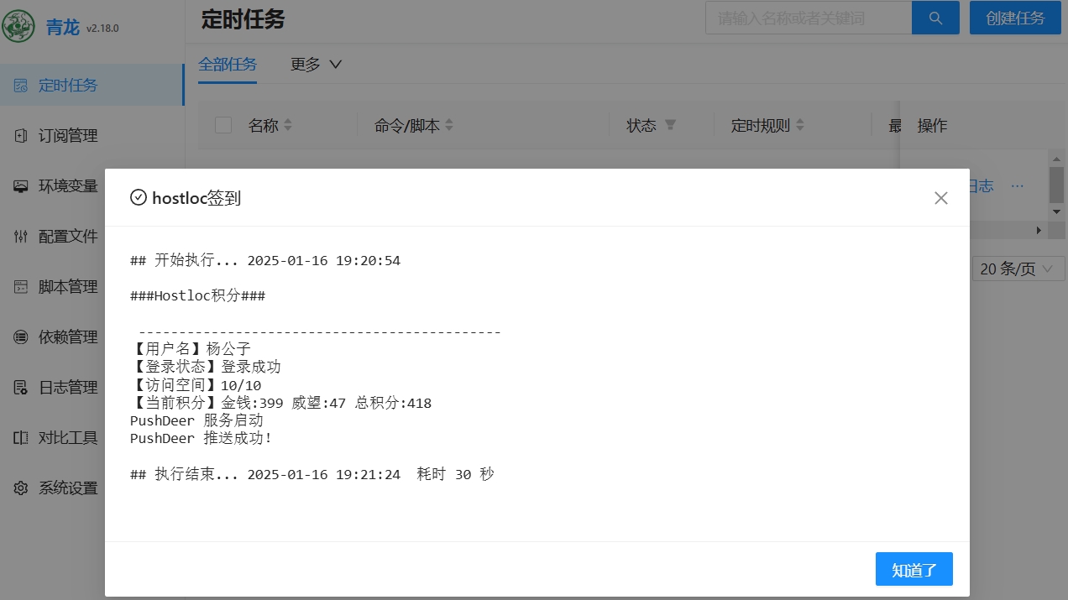Click the 环境变量 sidebar icon

[x=21, y=186]
